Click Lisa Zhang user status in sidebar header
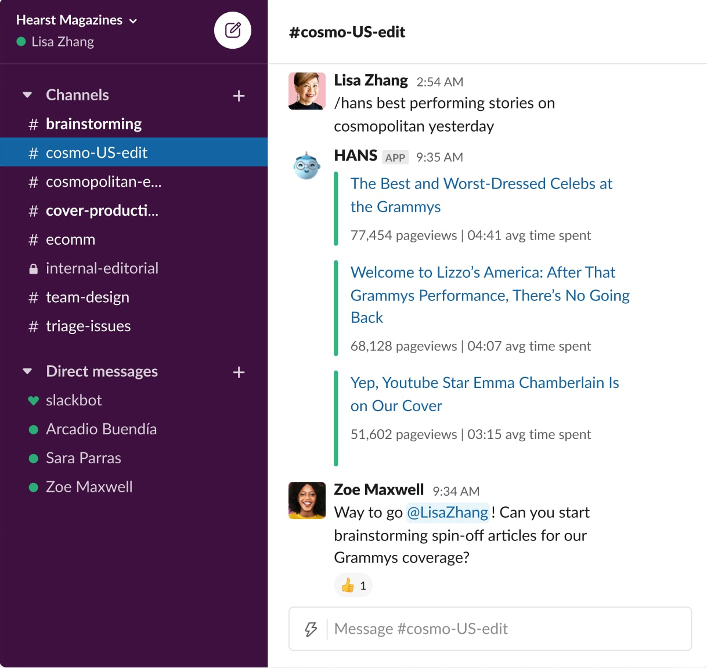The width and height of the screenshot is (707, 668). [x=56, y=42]
